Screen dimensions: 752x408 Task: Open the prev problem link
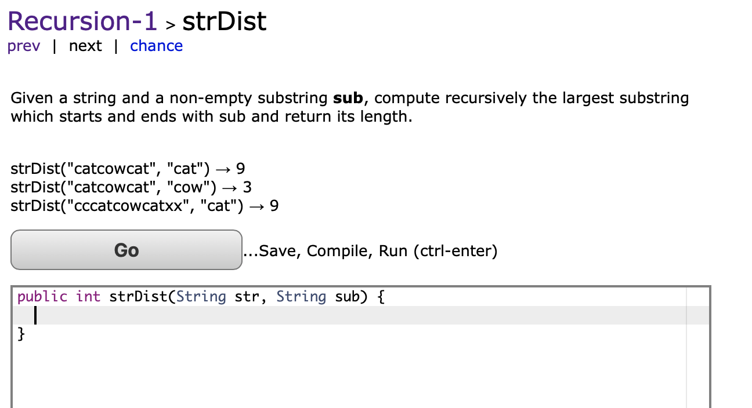[x=23, y=46]
